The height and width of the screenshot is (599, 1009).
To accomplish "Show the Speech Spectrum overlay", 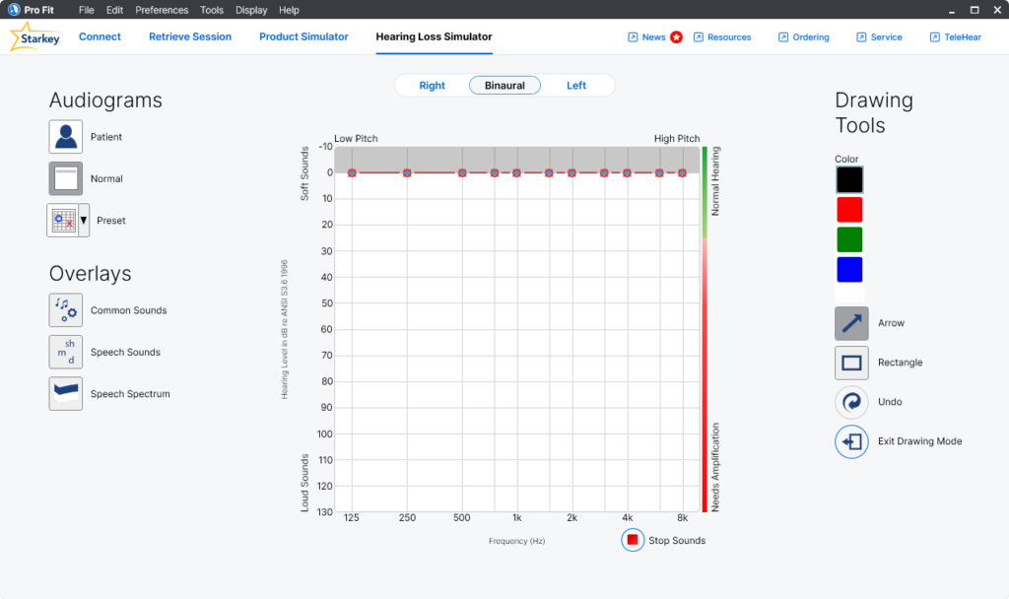I will [x=66, y=393].
